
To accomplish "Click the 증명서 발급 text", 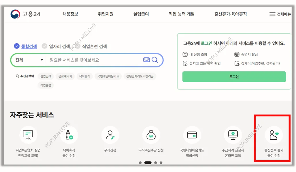I will pyautogui.click(x=249, y=54).
